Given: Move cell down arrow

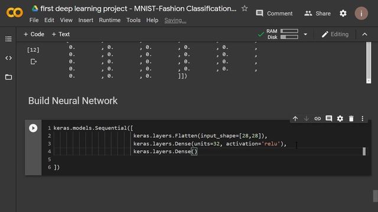Looking at the screenshot, I should [x=306, y=118].
